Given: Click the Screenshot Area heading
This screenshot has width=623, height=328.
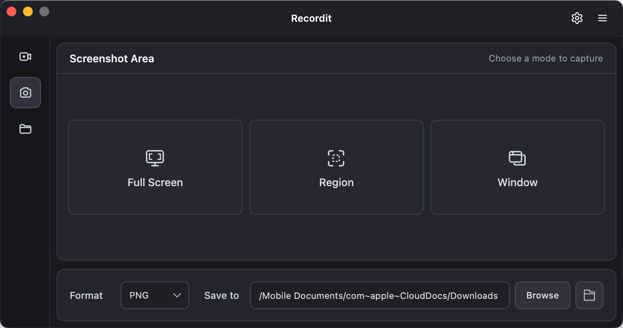Looking at the screenshot, I should click(112, 59).
